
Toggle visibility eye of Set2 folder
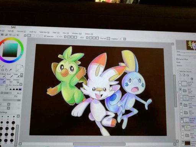tap(180, 89)
